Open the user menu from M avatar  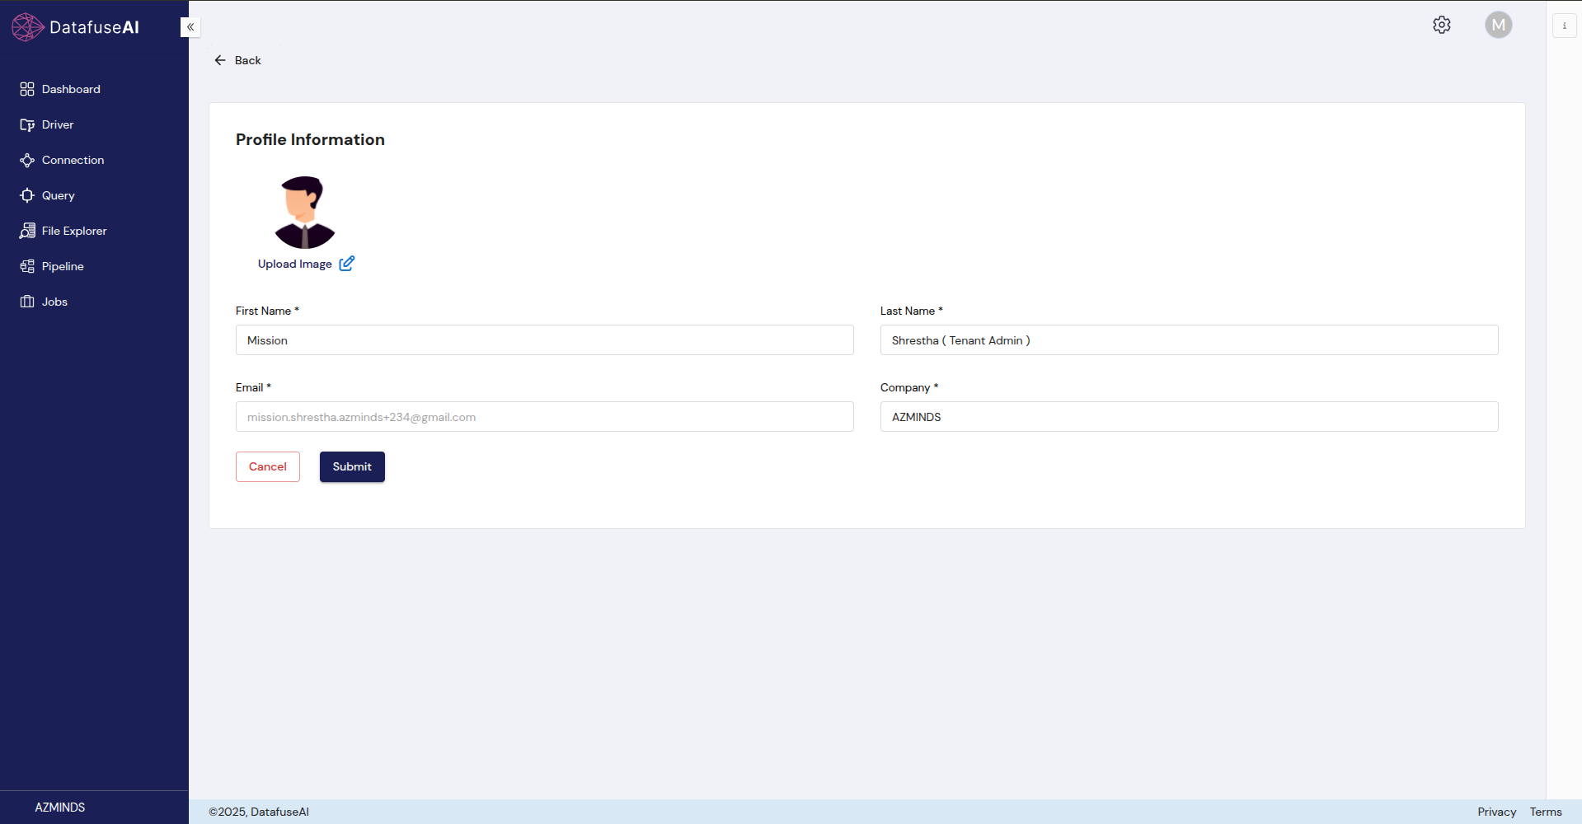point(1498,26)
